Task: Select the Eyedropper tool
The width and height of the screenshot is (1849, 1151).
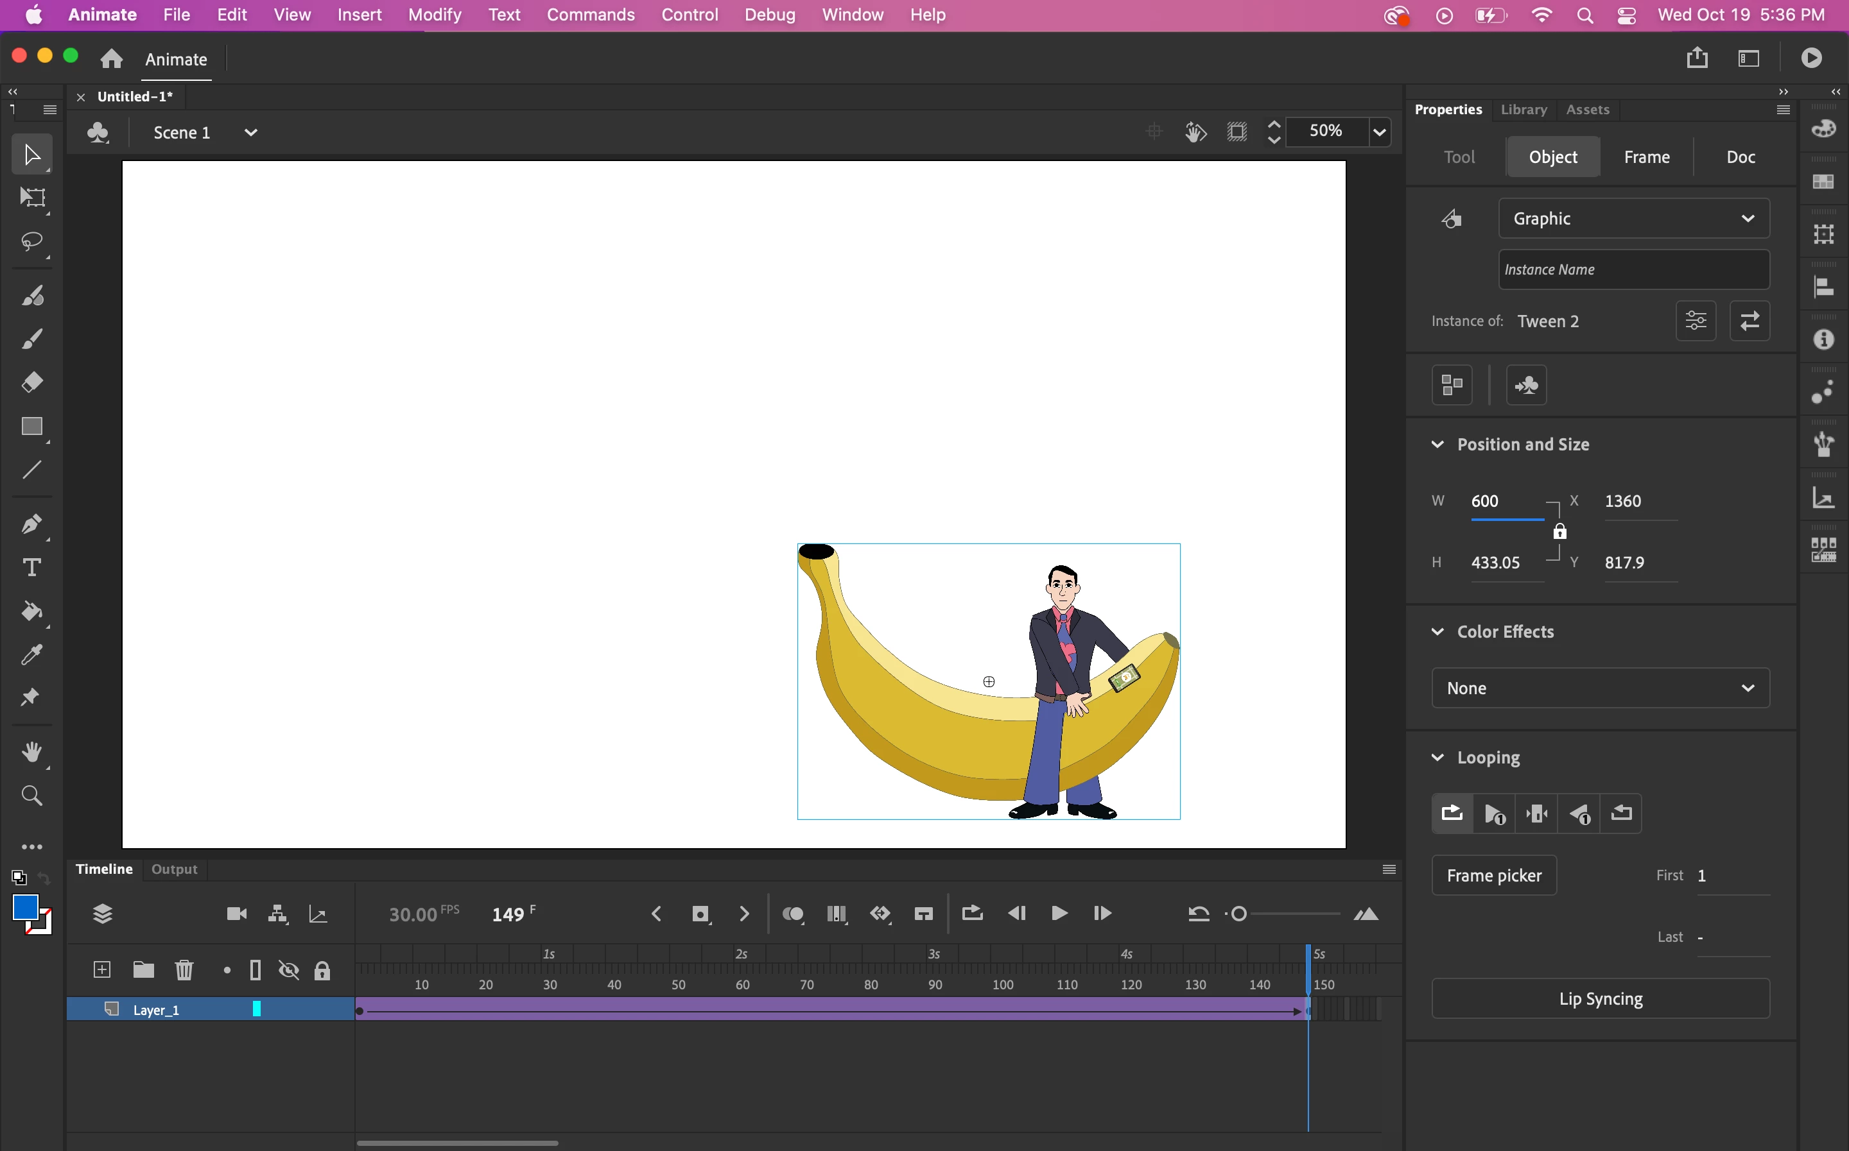Action: 31,654
